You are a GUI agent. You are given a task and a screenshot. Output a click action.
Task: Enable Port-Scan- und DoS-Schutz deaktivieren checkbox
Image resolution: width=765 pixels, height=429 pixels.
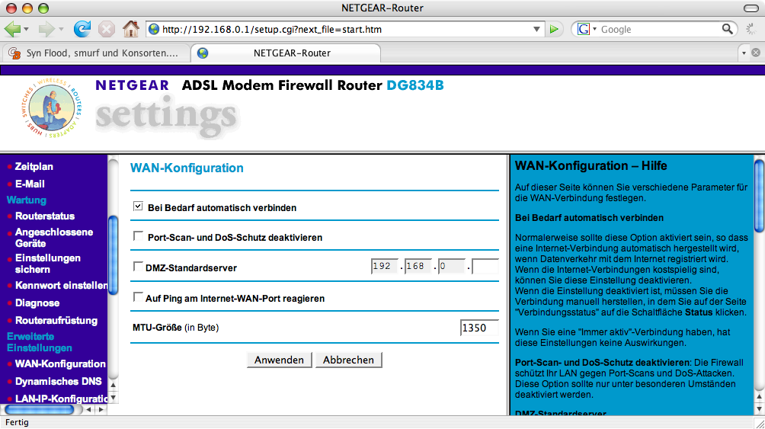(x=138, y=236)
